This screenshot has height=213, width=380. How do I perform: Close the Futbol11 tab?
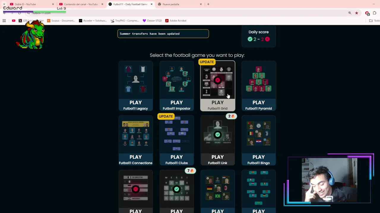click(x=151, y=4)
